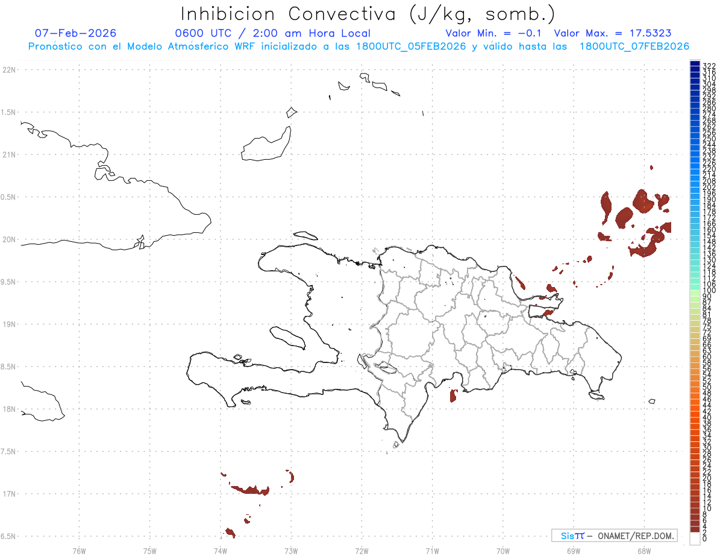Click the 'Valor Min. = -0.1' text
The image size is (723, 559).
494,33
